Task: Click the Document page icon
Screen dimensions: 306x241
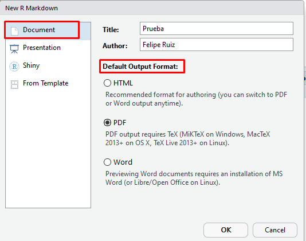Action: (14, 31)
